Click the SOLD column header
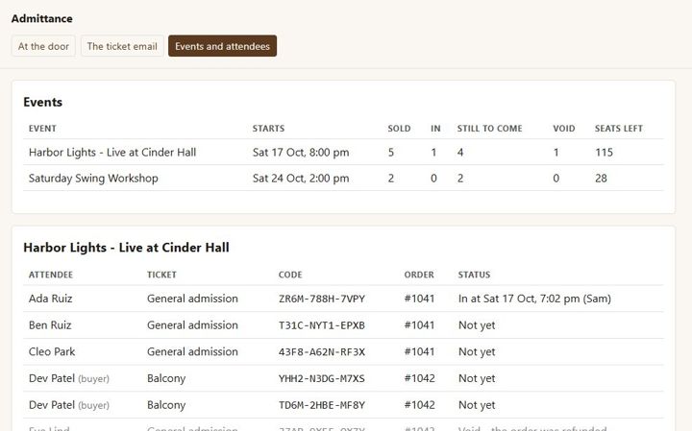Screen dimensions: 692x431 [x=399, y=129]
